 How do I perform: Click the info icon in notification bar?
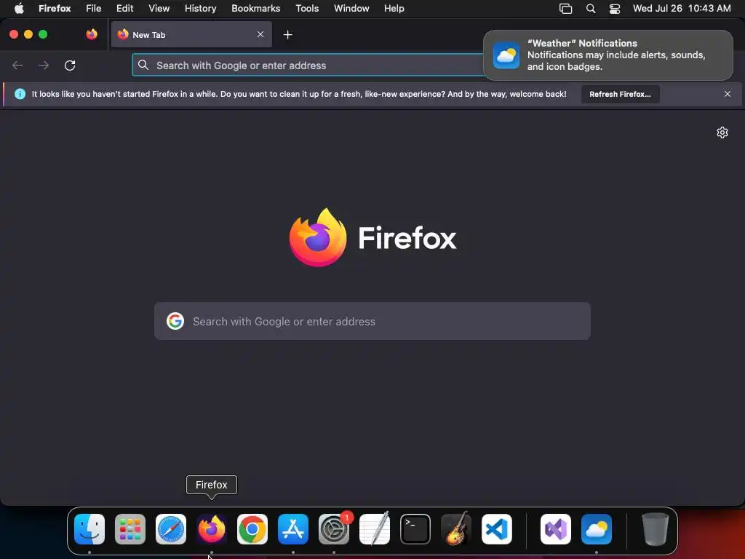(20, 94)
